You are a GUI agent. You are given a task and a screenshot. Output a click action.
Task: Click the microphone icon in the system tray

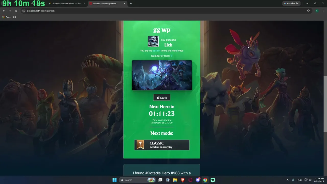293,180
